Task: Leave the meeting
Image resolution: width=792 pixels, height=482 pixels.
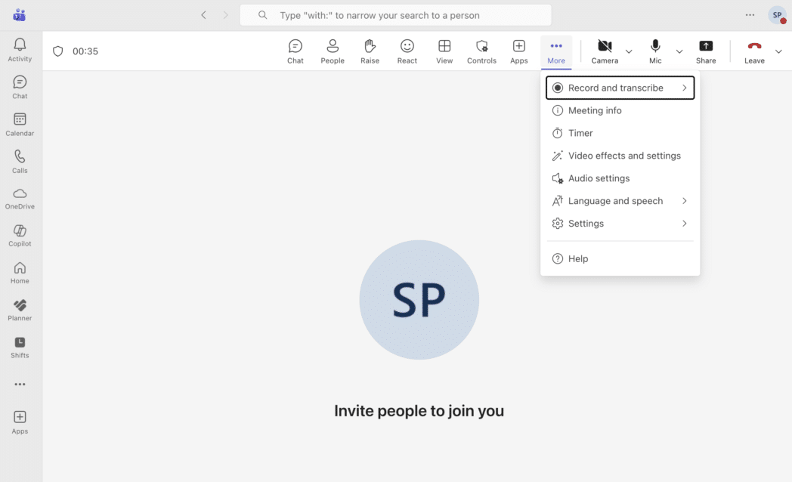Action: click(x=754, y=51)
